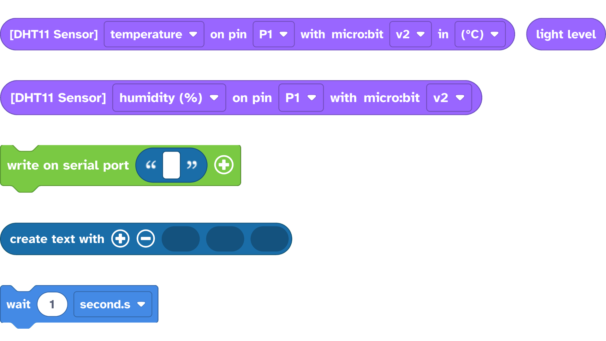Viewport: 606px width, 341px height.
Task: Open the P1 pin dropdown on humidity block
Action: (x=301, y=98)
